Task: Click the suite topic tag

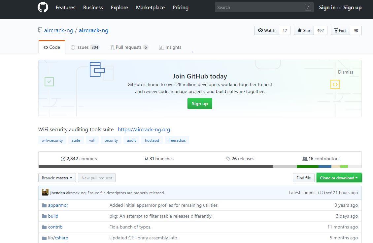Action: coord(76,140)
